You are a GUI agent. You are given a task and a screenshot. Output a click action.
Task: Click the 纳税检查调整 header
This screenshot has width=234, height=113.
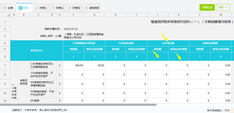[210, 43]
